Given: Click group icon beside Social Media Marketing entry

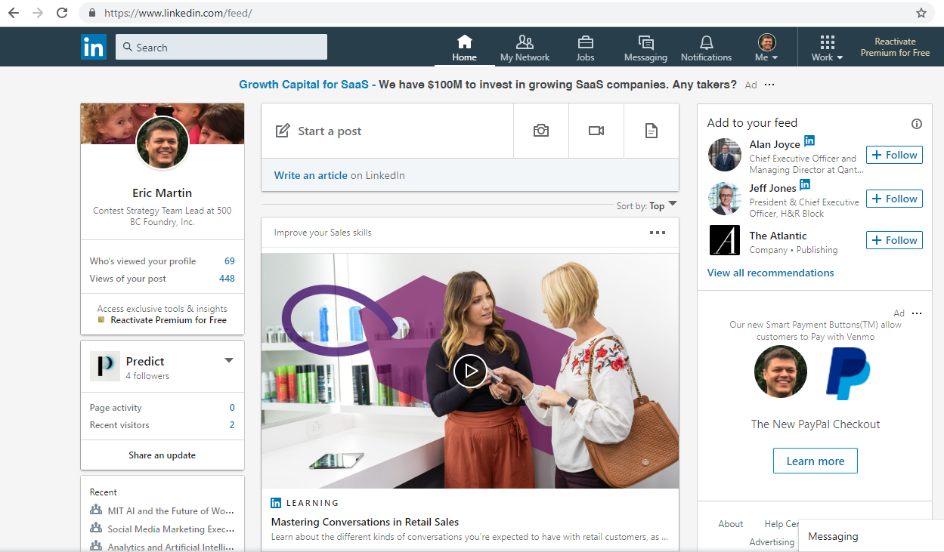Looking at the screenshot, I should (x=96, y=529).
